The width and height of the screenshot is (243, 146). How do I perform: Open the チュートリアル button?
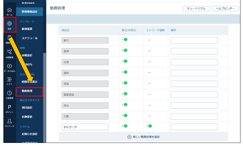(196, 8)
